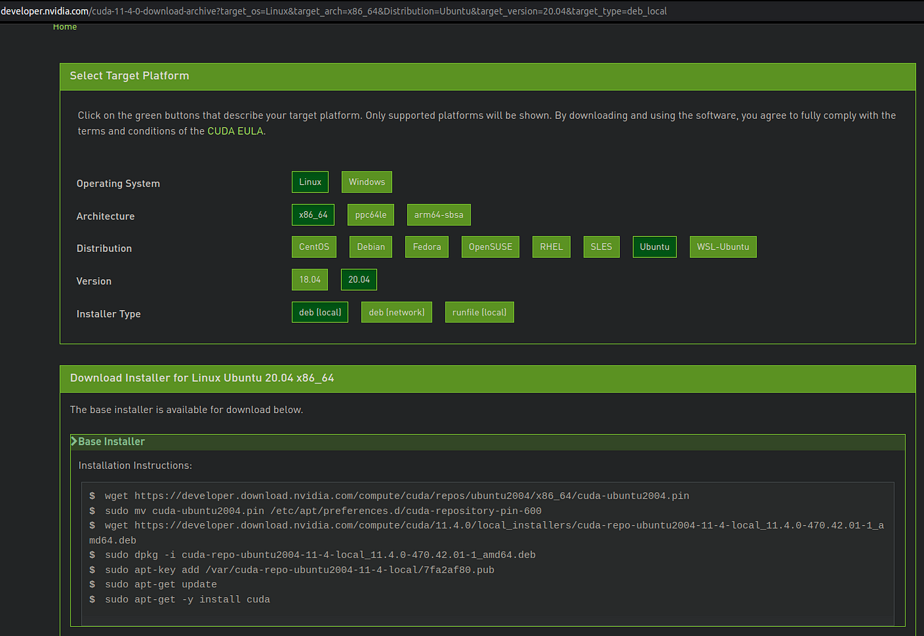Image resolution: width=924 pixels, height=636 pixels.
Task: Click the Architecture label
Action: point(106,216)
